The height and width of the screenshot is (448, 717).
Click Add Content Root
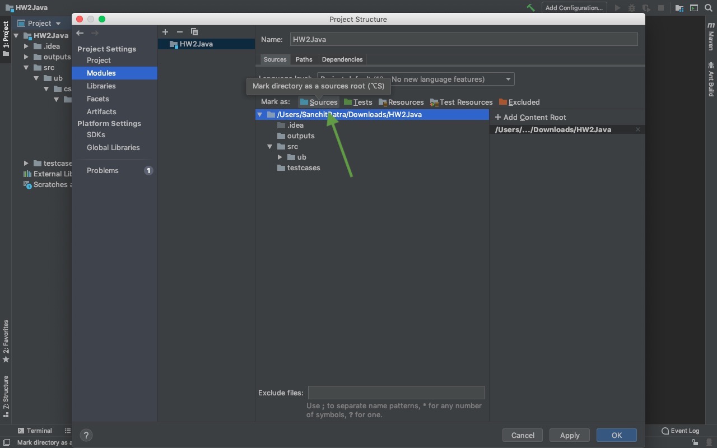[530, 117]
